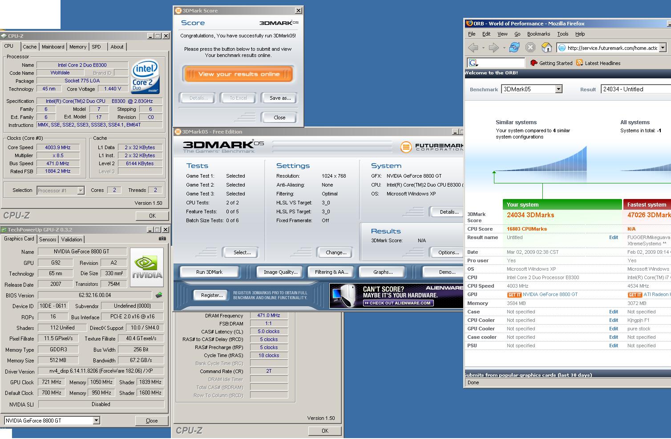
Task: Click the Alienware advertisement banner
Action: [396, 296]
